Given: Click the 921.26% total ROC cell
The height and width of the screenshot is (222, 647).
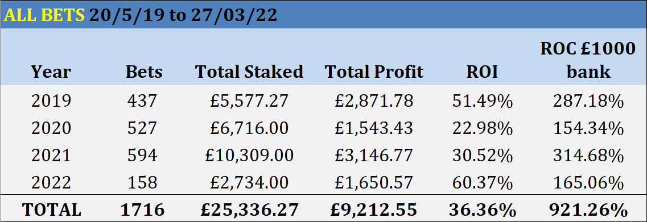Looking at the screenshot, I should [x=588, y=210].
